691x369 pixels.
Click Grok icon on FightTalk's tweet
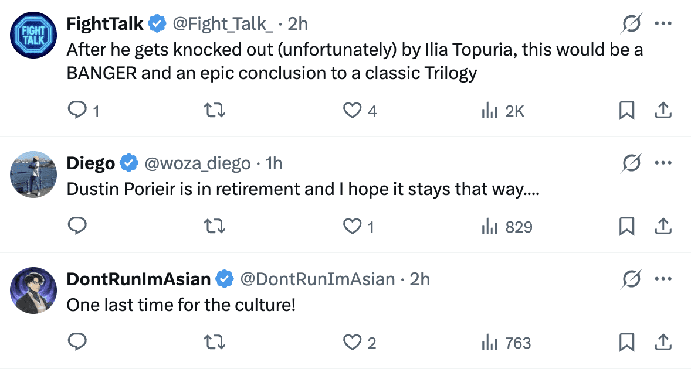[x=631, y=24]
